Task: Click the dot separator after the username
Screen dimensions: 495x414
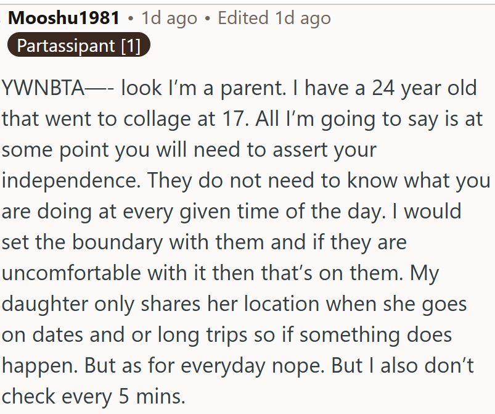Action: click(x=131, y=19)
